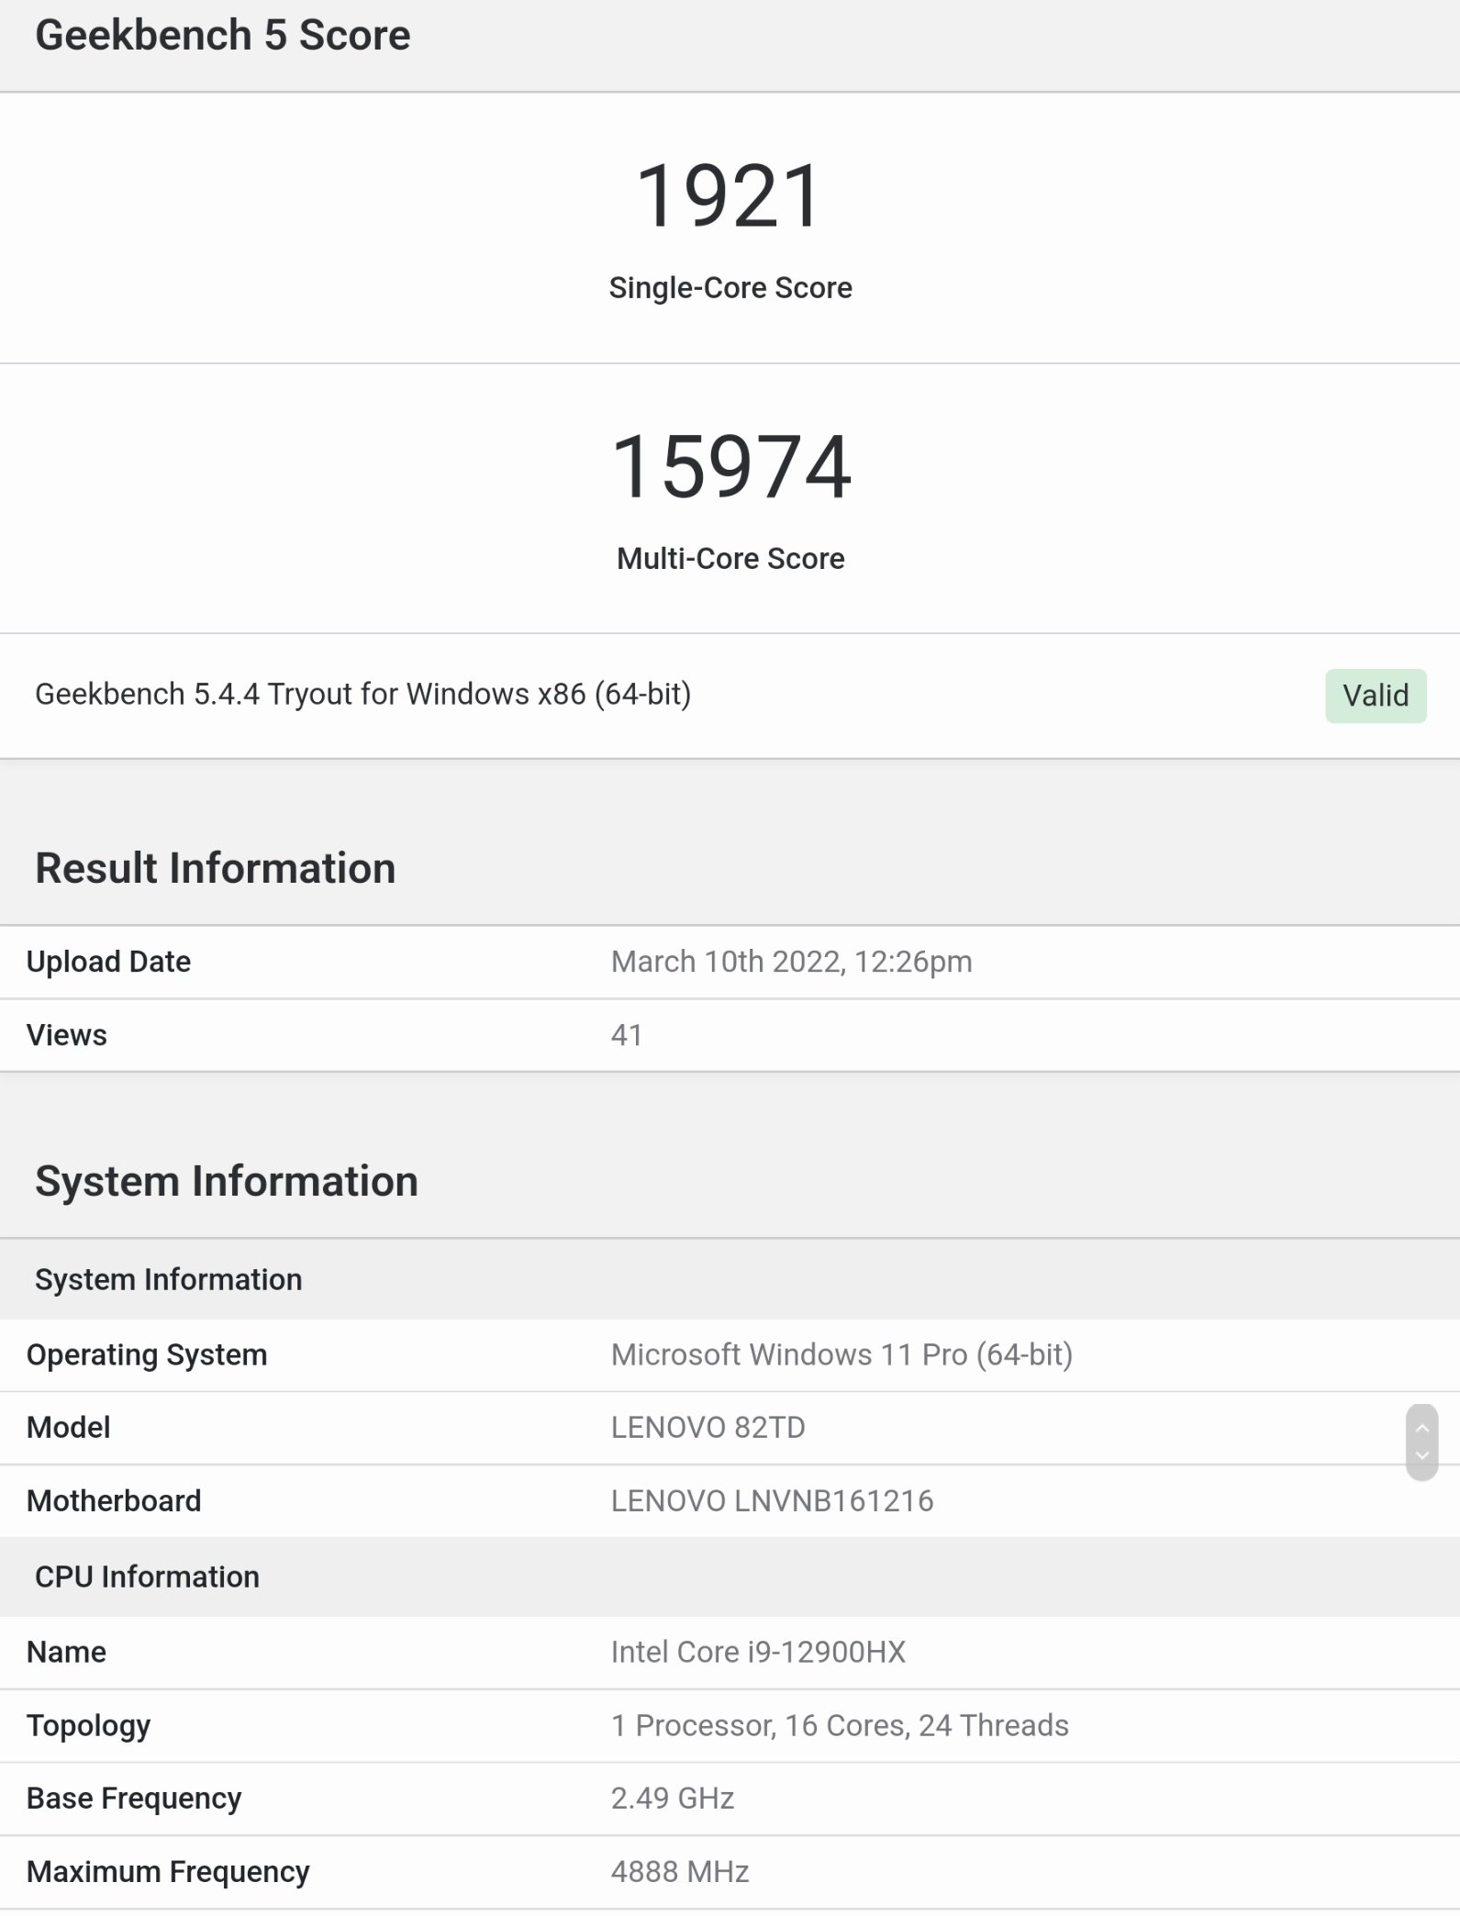Screen dimensions: 1460x1916
Task: Click the scrollbar thumb at right edge
Action: (1421, 1442)
